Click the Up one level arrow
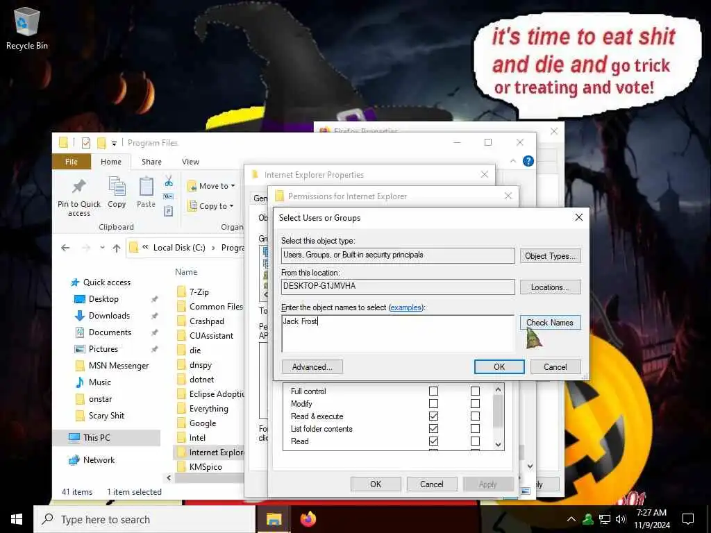Image resolution: width=711 pixels, height=533 pixels. [117, 248]
